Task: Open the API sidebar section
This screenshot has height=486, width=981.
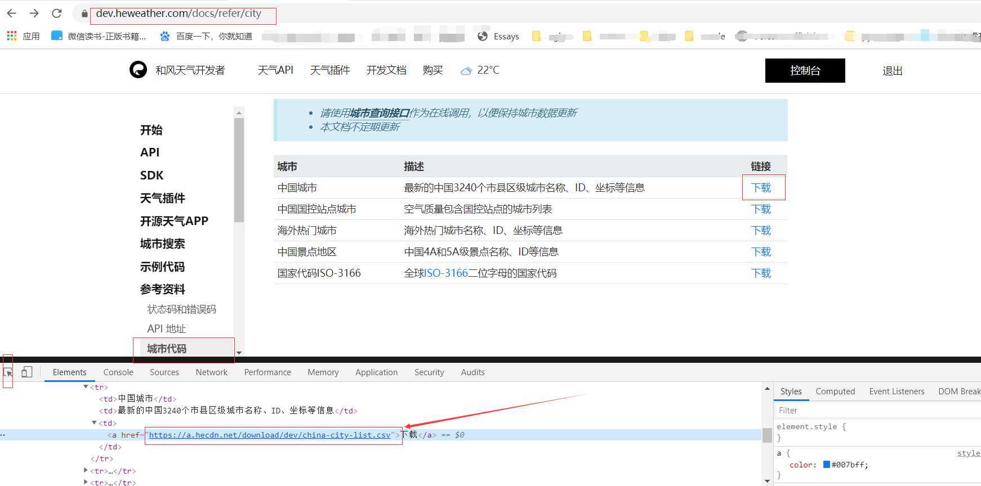Action: (x=150, y=152)
